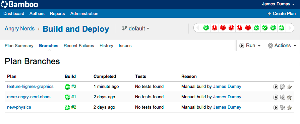Open configuration icon for more-angry-nerd-chars branch
The height and width of the screenshot is (124, 300).
[x=282, y=97]
